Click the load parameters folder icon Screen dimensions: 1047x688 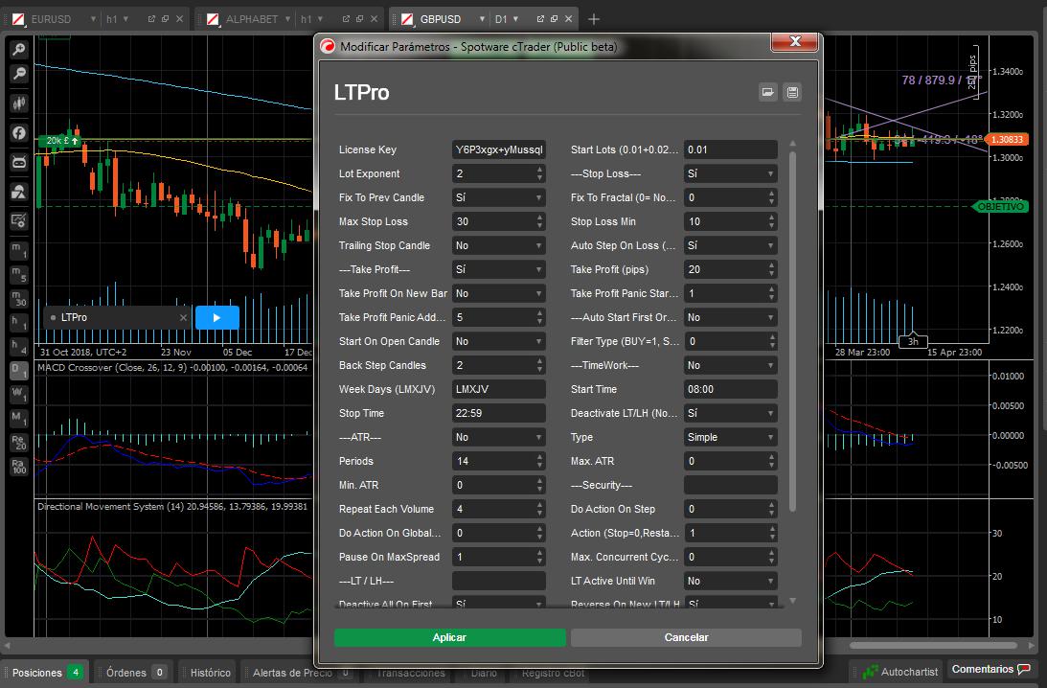[768, 92]
